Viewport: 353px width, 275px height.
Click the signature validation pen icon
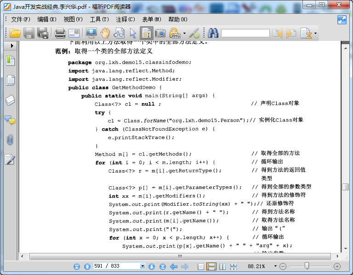(194, 33)
